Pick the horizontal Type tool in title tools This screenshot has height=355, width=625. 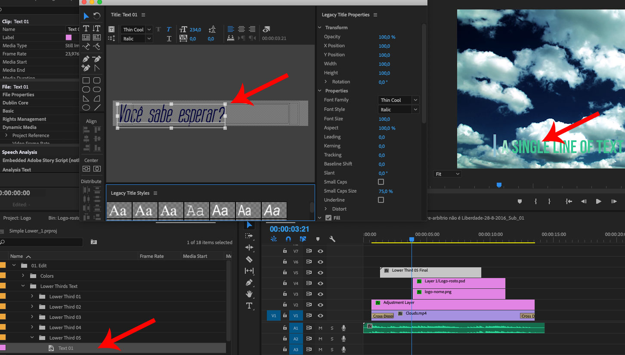click(86, 29)
